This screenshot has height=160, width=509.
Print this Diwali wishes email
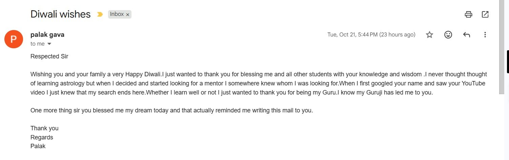468,14
